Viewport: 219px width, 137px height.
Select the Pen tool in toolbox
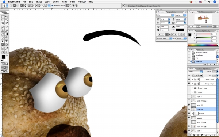click(x=3, y=45)
